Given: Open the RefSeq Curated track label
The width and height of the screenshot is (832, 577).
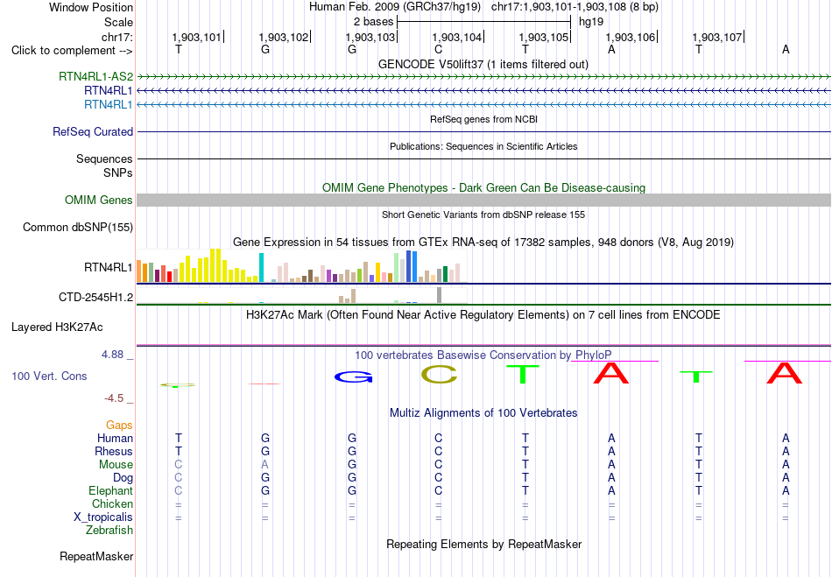Looking at the screenshot, I should [x=92, y=131].
